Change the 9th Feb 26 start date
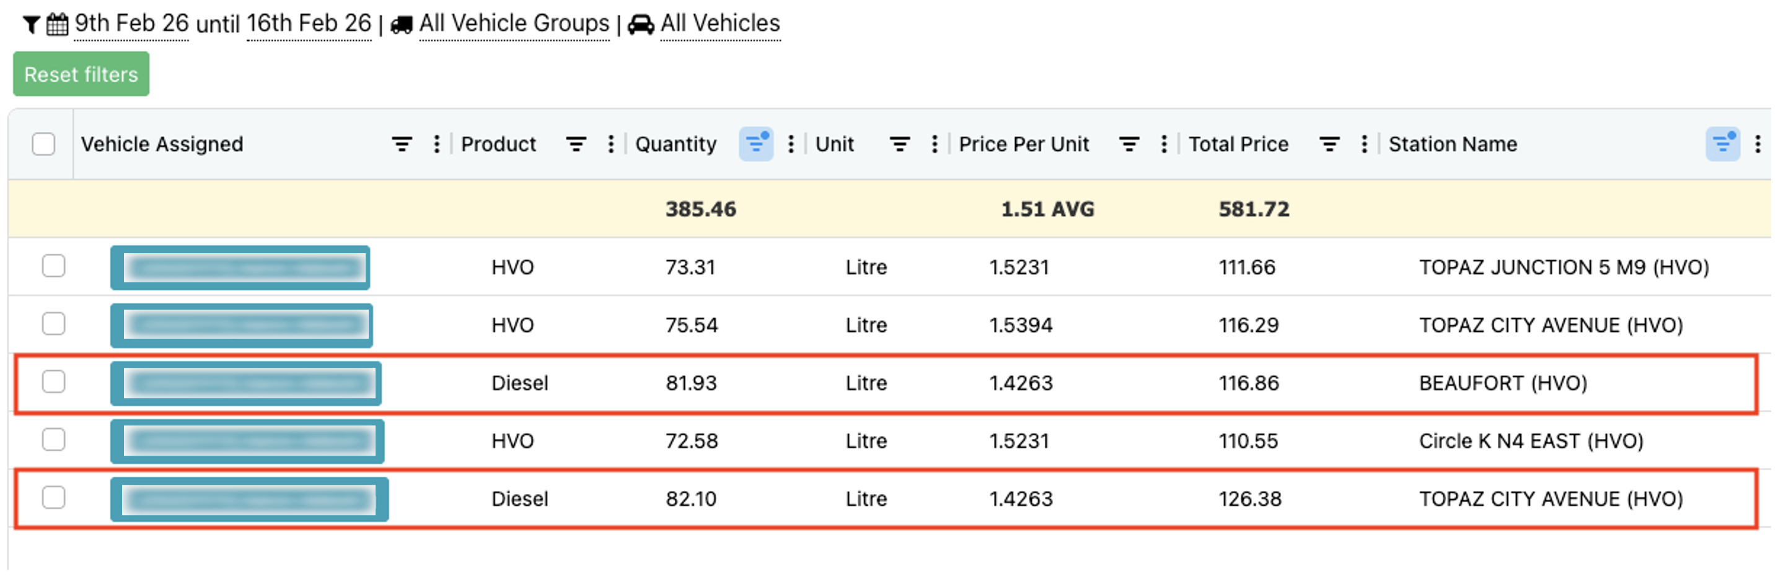Screen dimensions: 1786x582 coord(131,24)
